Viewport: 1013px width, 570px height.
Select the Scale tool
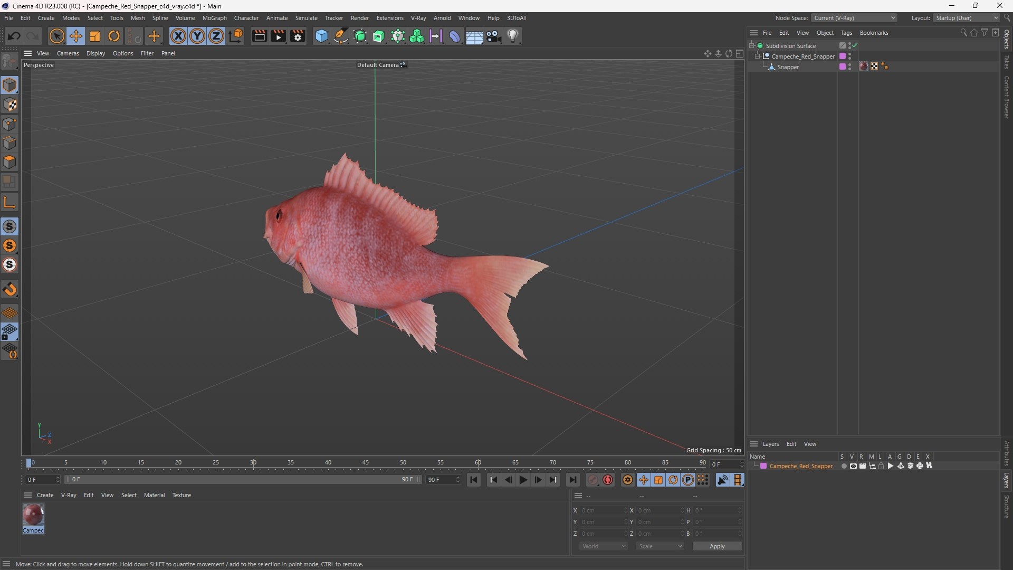click(95, 36)
